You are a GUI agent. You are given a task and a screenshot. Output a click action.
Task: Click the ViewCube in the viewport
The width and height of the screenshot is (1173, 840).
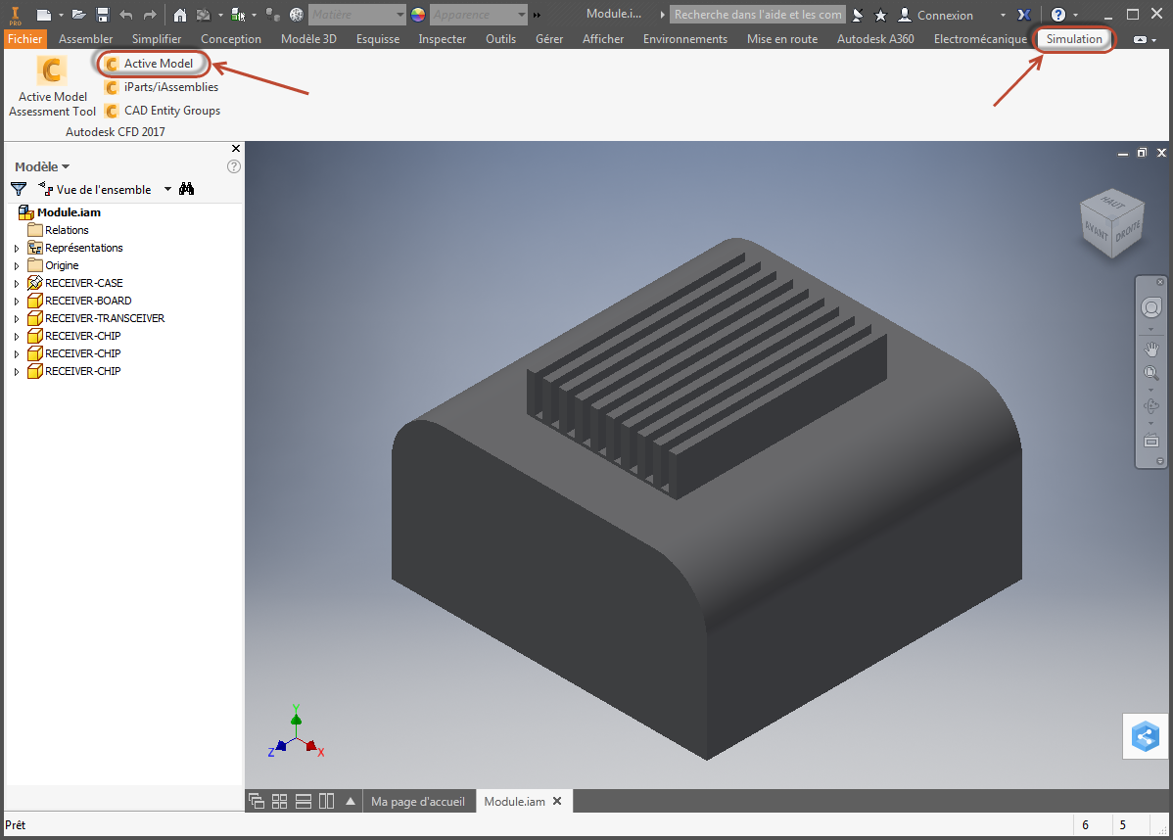[1112, 223]
